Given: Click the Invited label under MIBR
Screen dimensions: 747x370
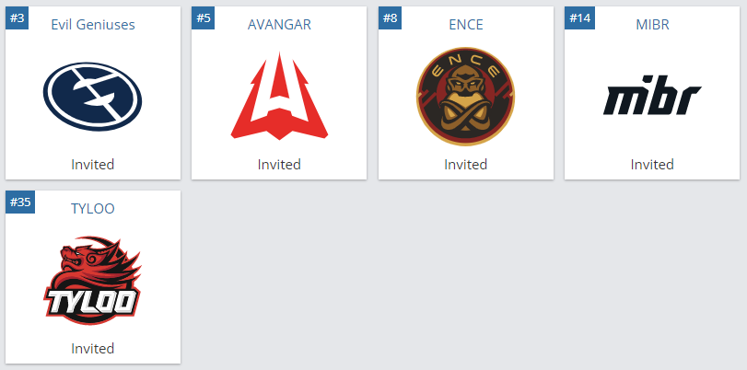Looking at the screenshot, I should [x=652, y=164].
